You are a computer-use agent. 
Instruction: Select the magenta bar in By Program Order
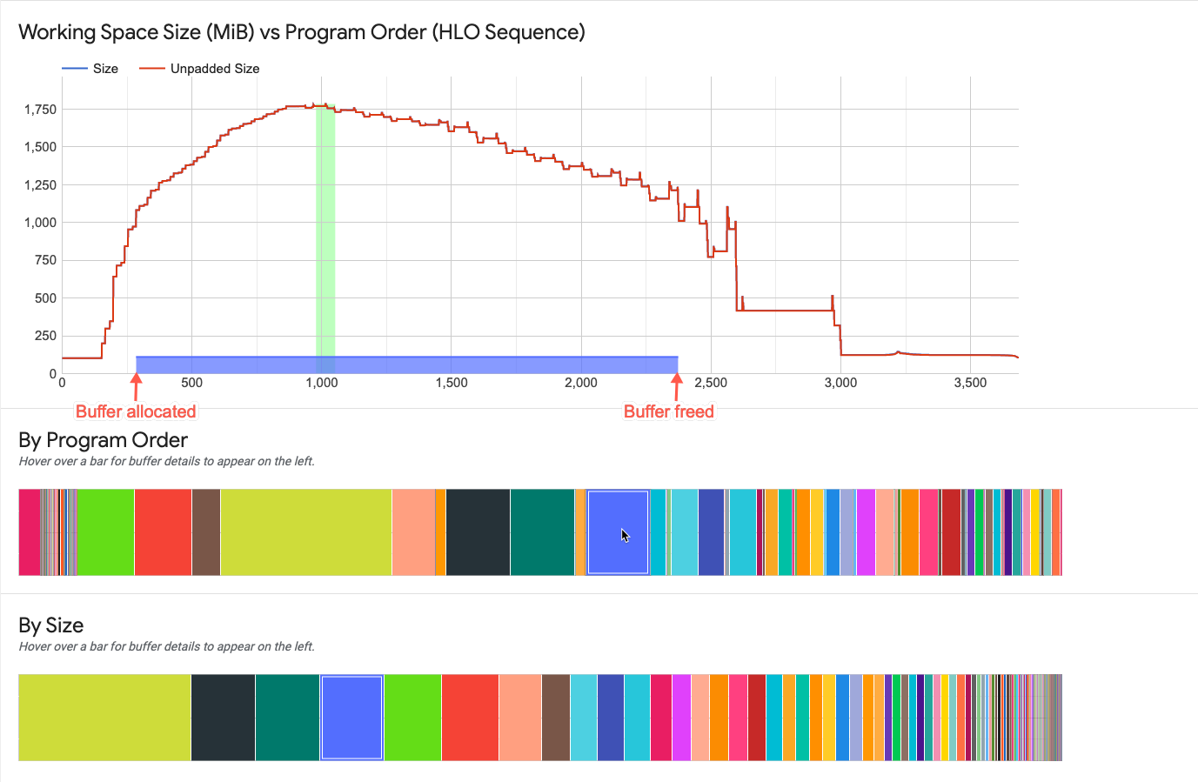pos(866,532)
